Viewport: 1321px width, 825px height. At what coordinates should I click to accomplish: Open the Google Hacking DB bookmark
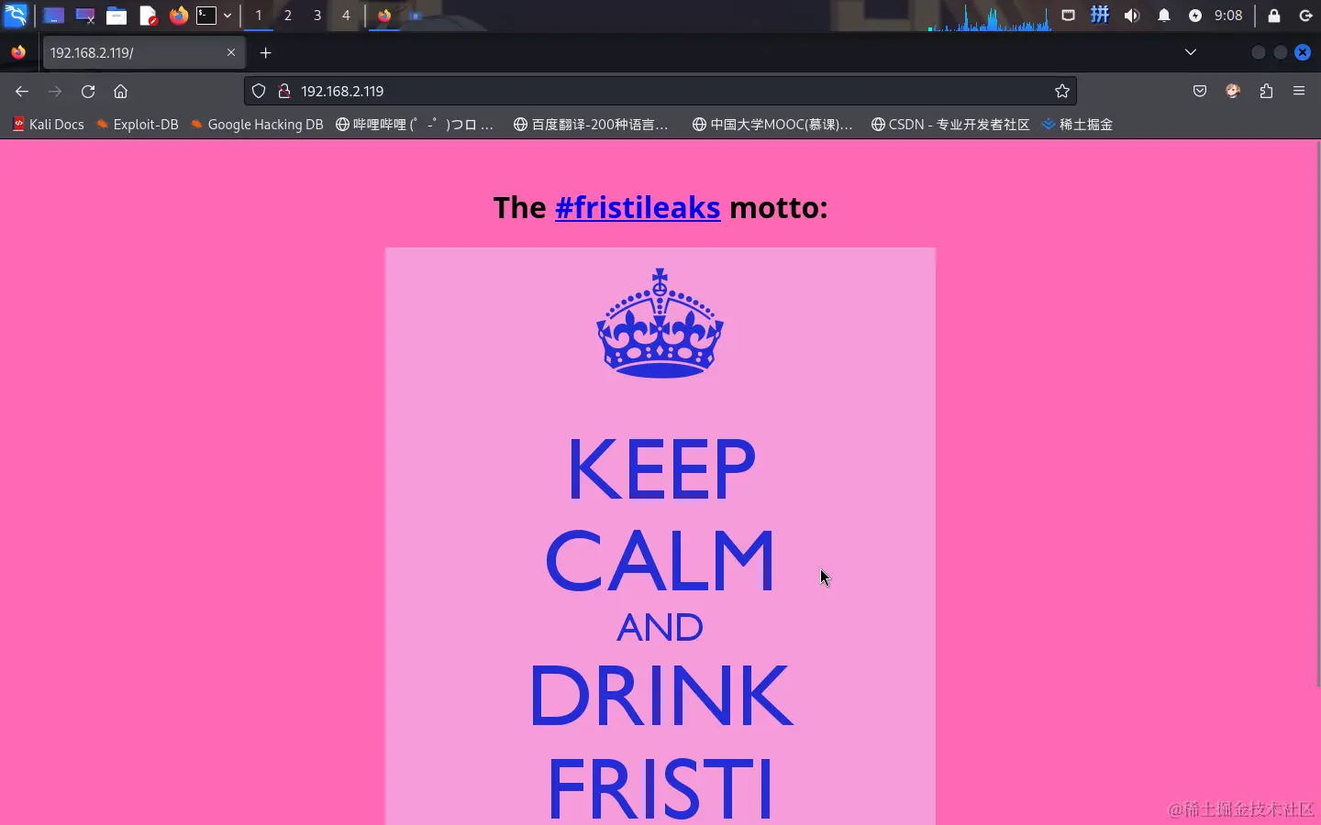tap(257, 125)
